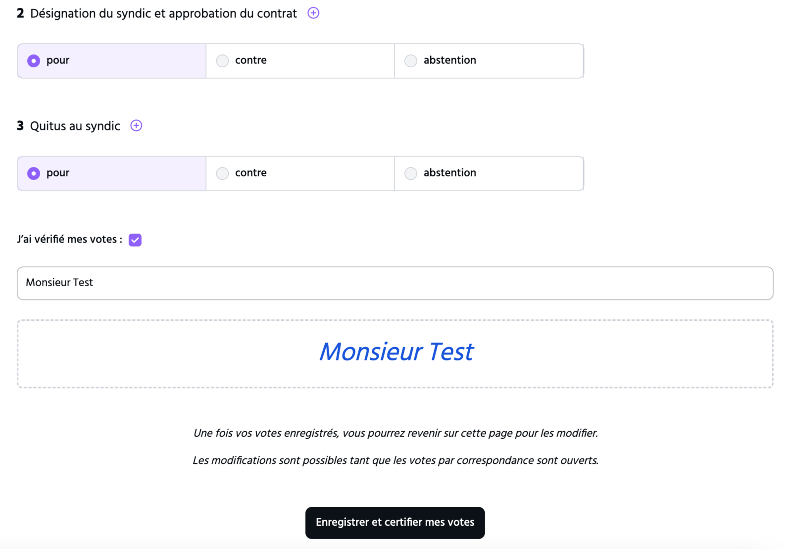The width and height of the screenshot is (792, 549).
Task: Open plus icon beside Quitus au syndic
Action: tap(136, 126)
